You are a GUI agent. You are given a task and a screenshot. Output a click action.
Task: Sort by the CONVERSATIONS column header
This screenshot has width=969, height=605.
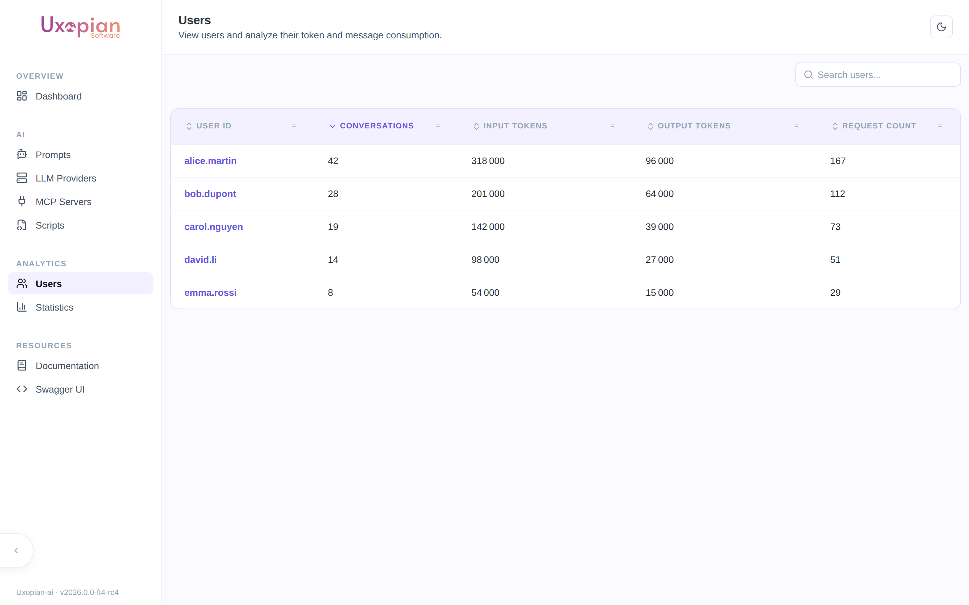coord(371,126)
